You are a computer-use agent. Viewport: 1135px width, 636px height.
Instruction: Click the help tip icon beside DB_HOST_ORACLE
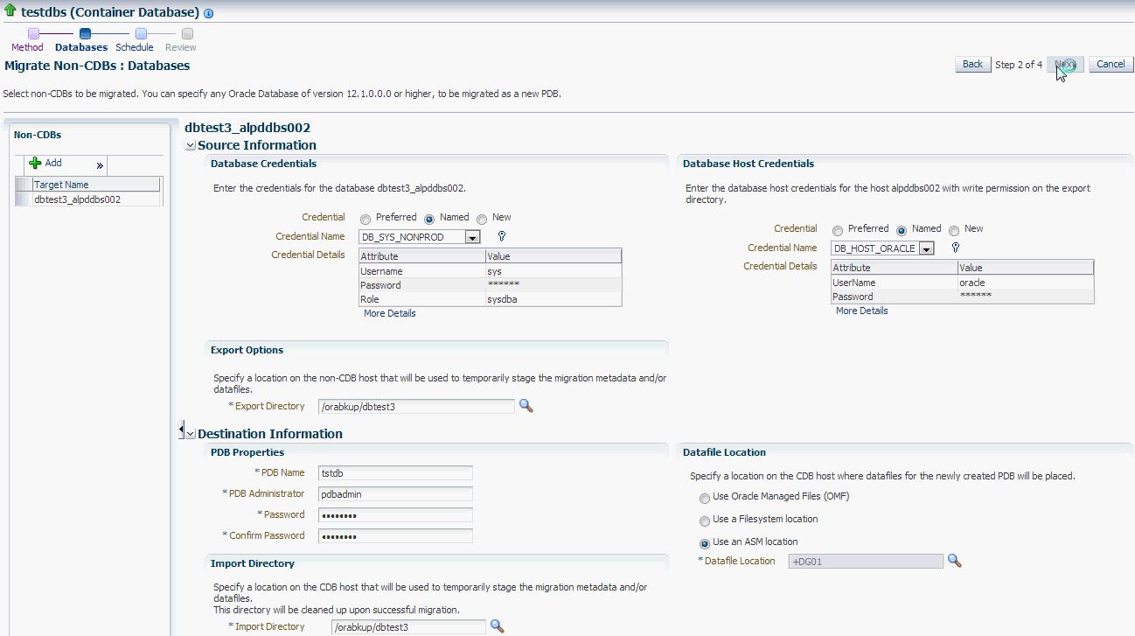tap(955, 248)
